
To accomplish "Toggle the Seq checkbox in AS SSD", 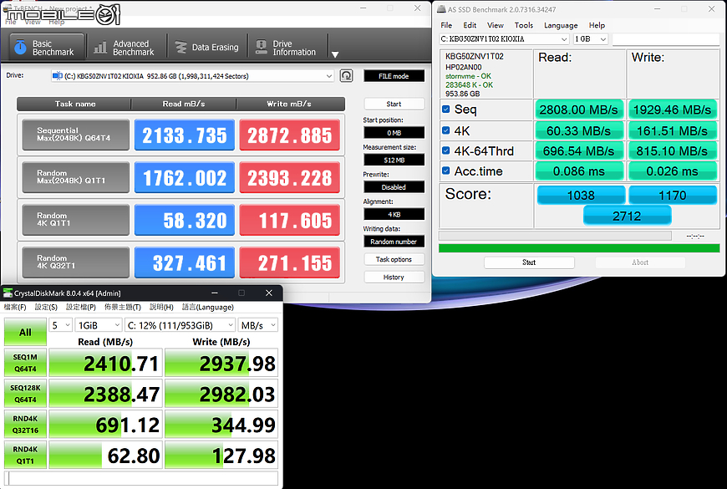I will (x=446, y=110).
